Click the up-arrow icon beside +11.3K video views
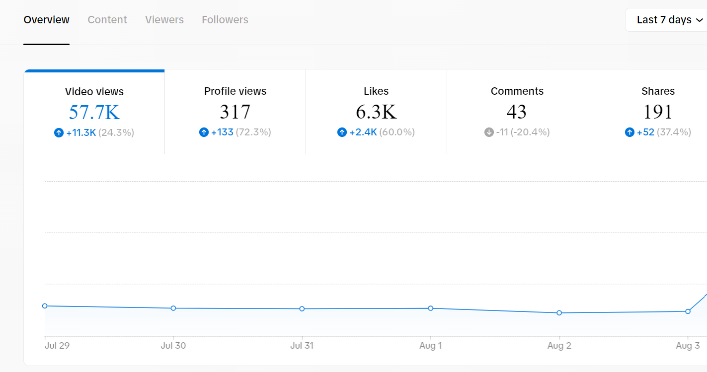 59,132
